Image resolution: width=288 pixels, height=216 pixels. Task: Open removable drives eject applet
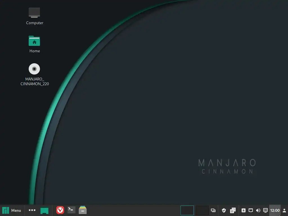[x=243, y=210]
